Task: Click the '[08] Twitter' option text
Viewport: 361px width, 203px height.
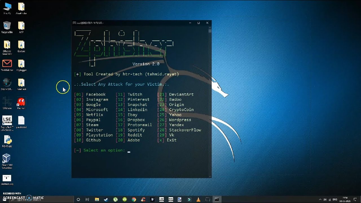Action: coord(89,130)
